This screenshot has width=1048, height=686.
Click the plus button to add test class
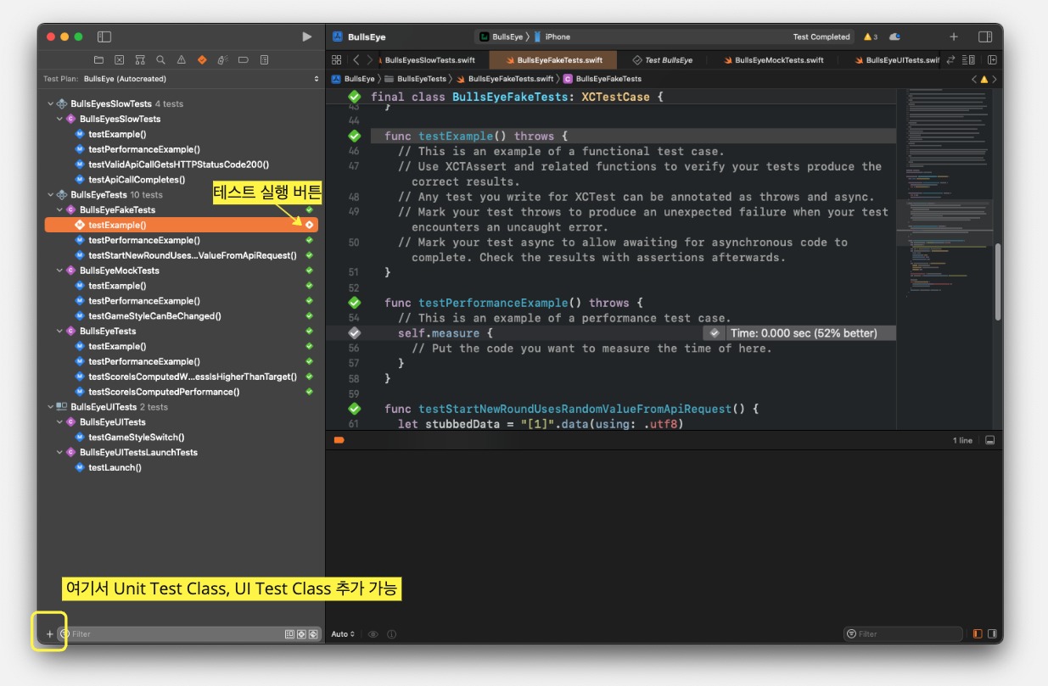click(x=49, y=633)
